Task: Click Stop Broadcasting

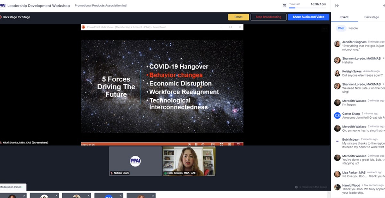Action: click(268, 17)
